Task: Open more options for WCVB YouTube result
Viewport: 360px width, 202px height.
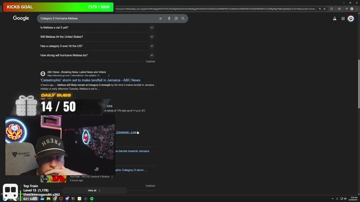Action: 112,177
